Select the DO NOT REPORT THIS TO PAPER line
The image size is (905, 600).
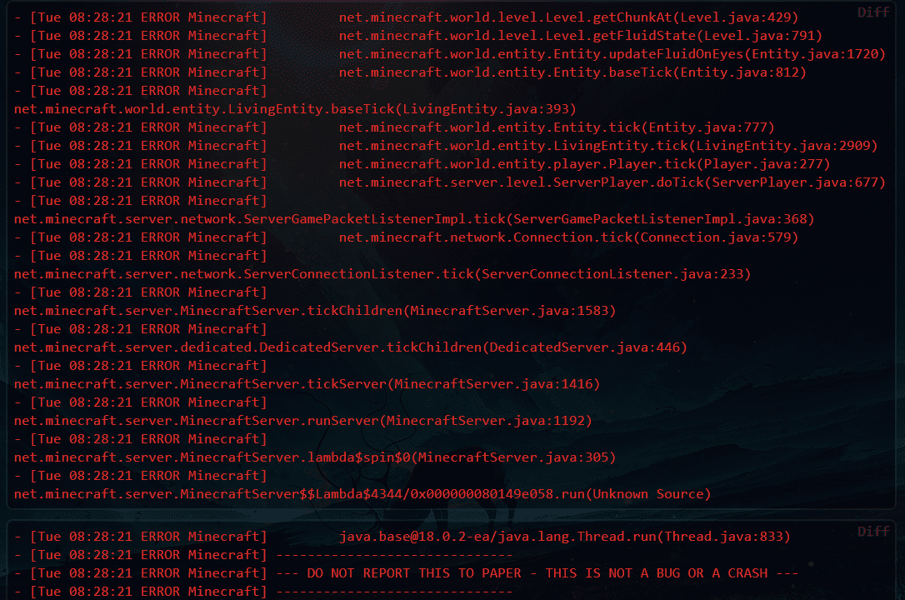click(407, 573)
